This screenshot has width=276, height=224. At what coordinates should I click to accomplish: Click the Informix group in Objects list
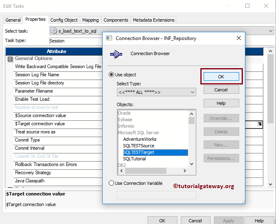coord(126,126)
